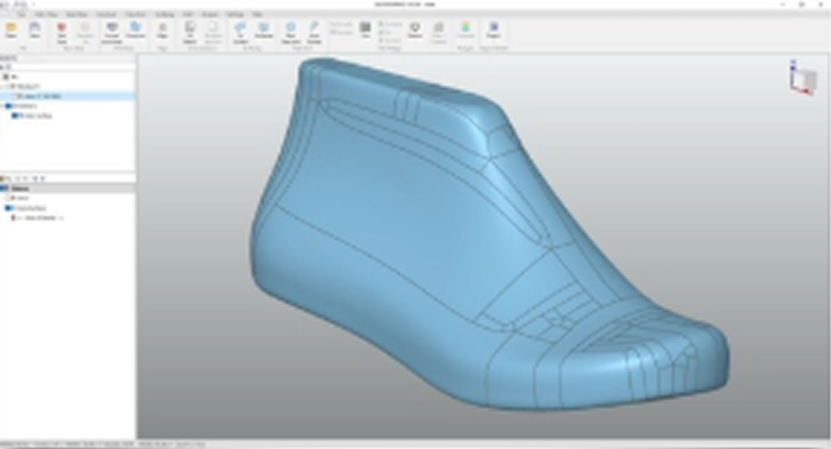Click the Open folder icon in the ribbon

12,30
